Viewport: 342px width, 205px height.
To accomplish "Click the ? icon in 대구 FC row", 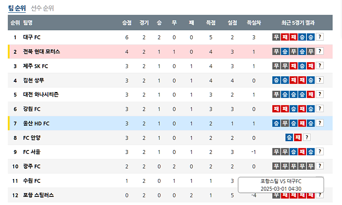I will [319, 37].
